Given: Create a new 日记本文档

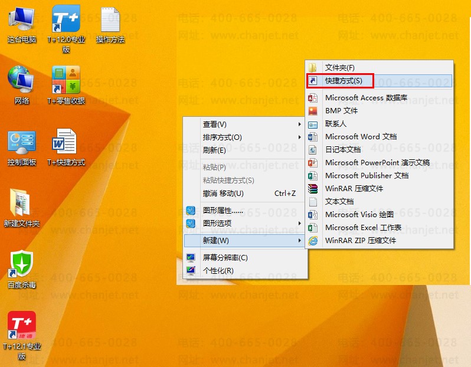Looking at the screenshot, I should (379, 149).
